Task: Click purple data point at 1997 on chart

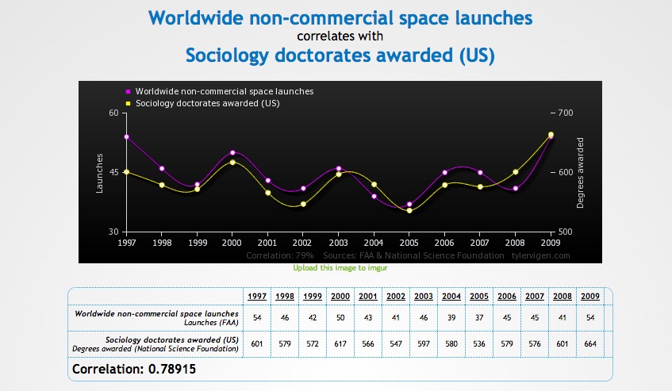Action: 126,137
